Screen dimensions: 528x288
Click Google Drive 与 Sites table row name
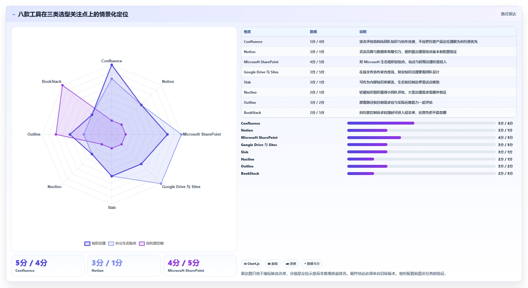261,72
